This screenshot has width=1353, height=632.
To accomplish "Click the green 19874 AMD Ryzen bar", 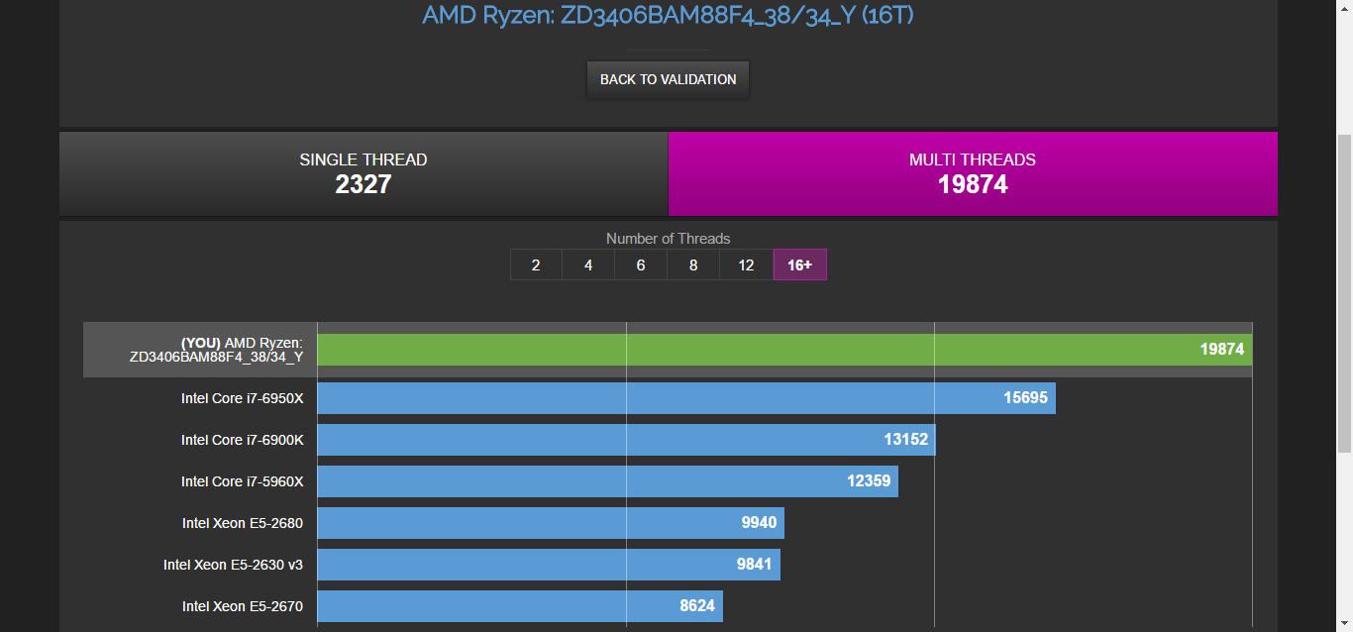I will 784,350.
